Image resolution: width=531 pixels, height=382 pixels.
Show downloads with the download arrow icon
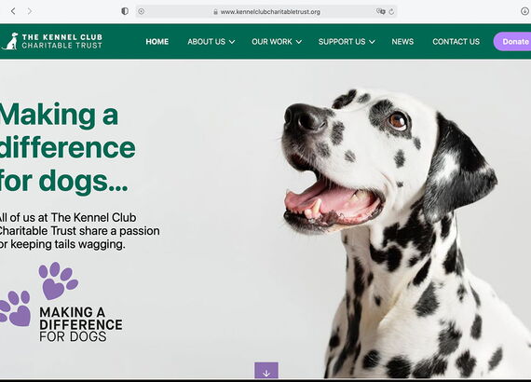click(524, 11)
